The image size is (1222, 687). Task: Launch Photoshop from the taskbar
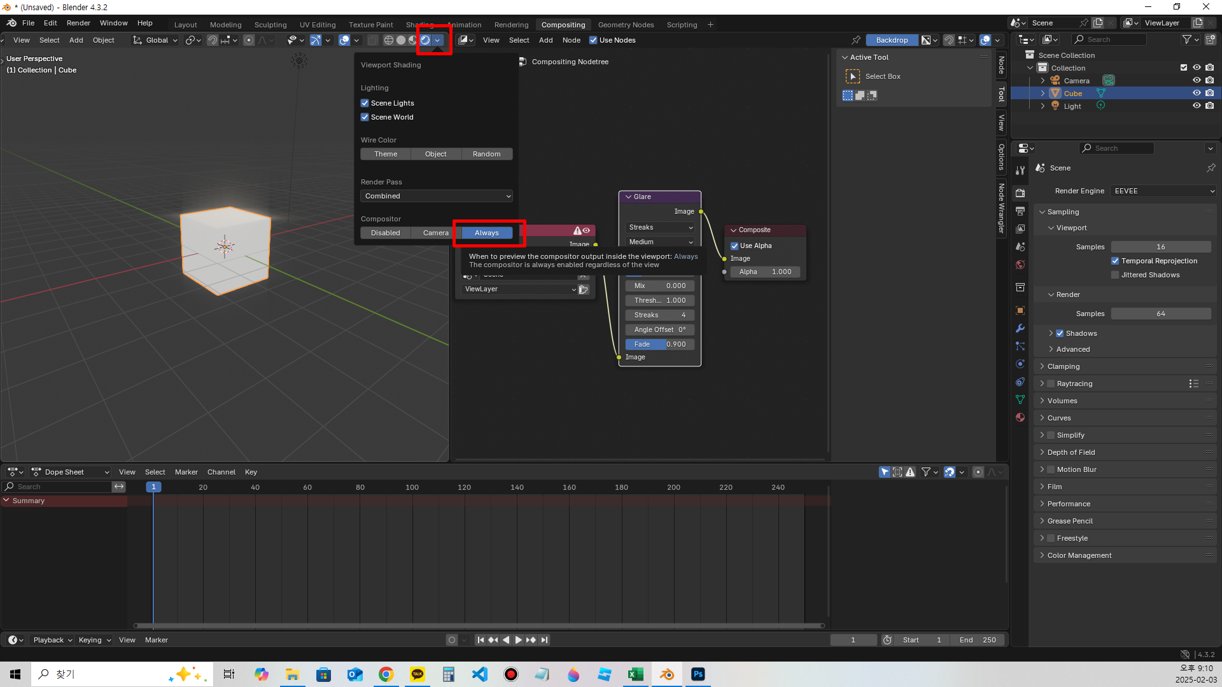pyautogui.click(x=698, y=674)
